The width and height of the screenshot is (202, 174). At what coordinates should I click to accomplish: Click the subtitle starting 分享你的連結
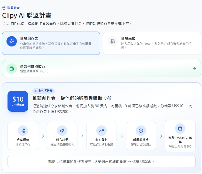(x=67, y=23)
